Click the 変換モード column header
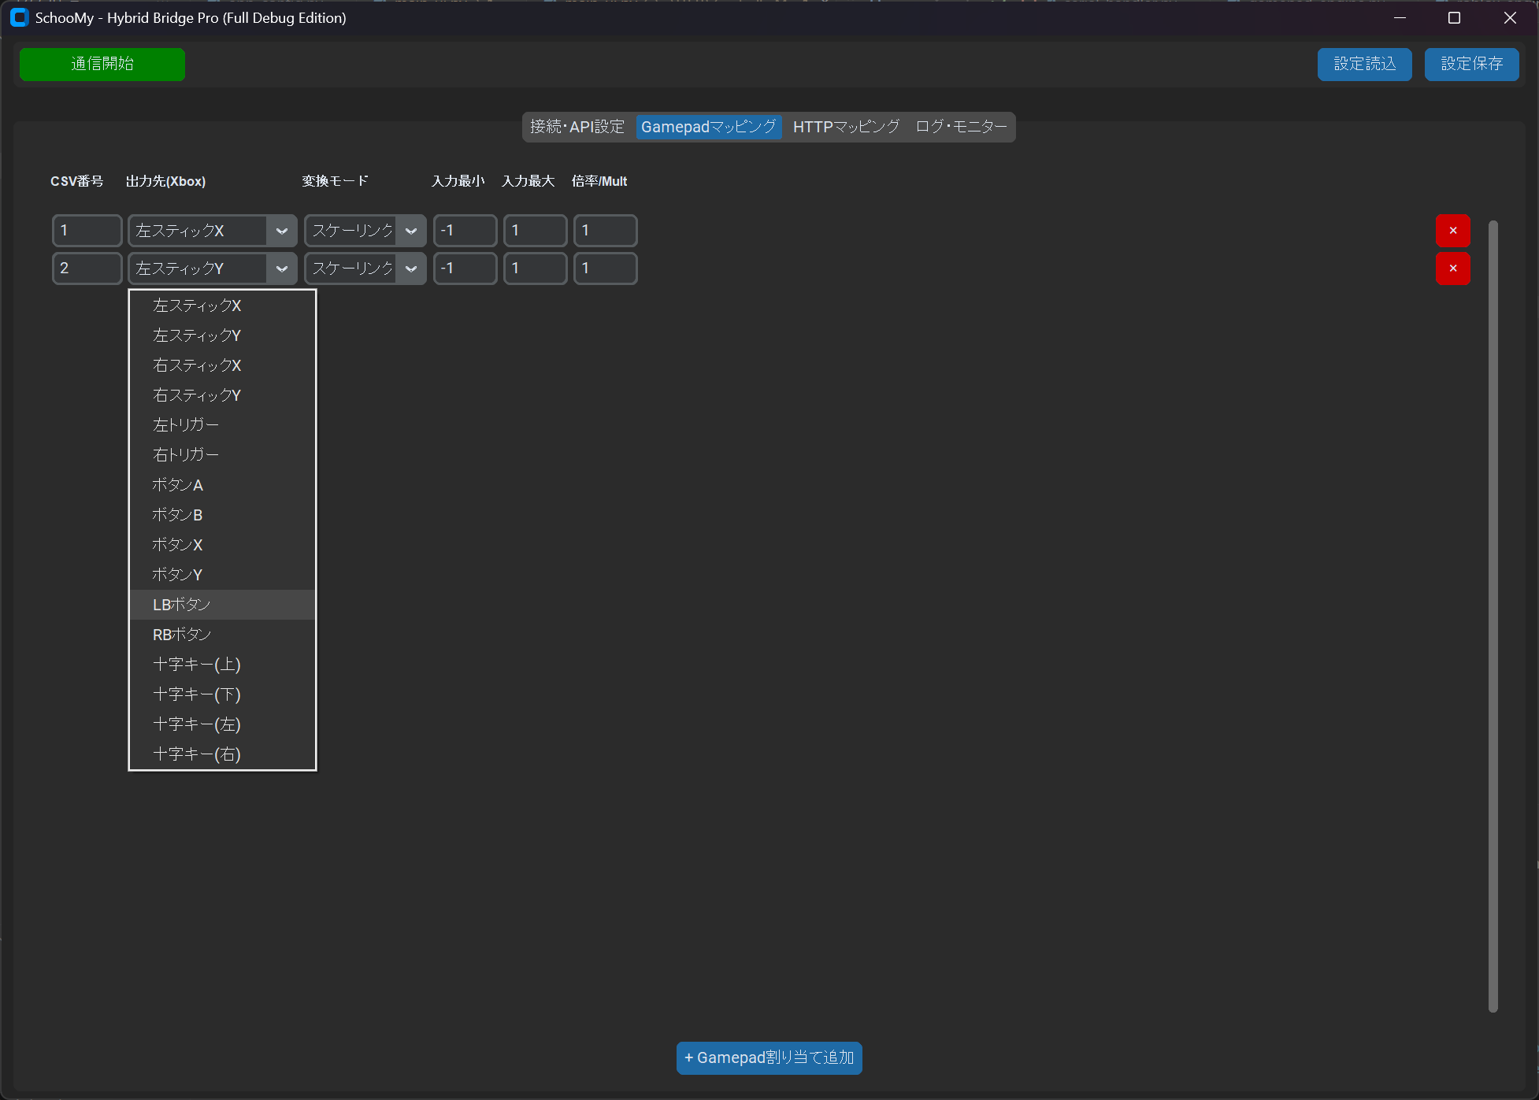Screen dimensions: 1539x1100 (335, 181)
